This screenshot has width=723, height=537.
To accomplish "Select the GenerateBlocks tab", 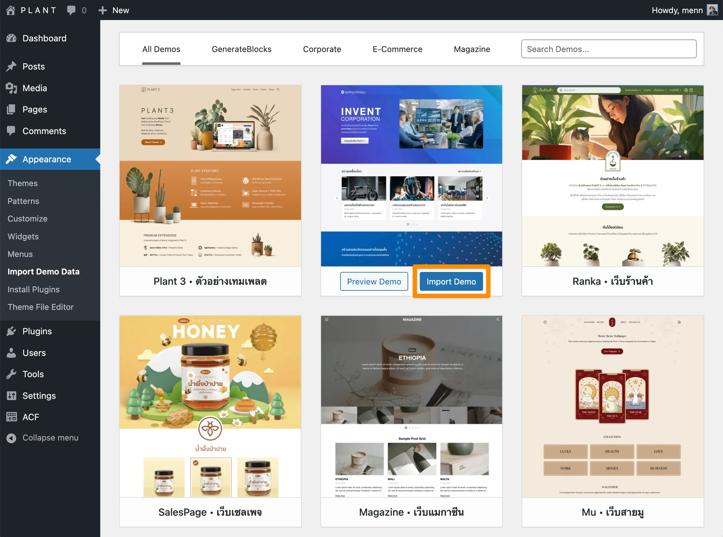I will [242, 49].
